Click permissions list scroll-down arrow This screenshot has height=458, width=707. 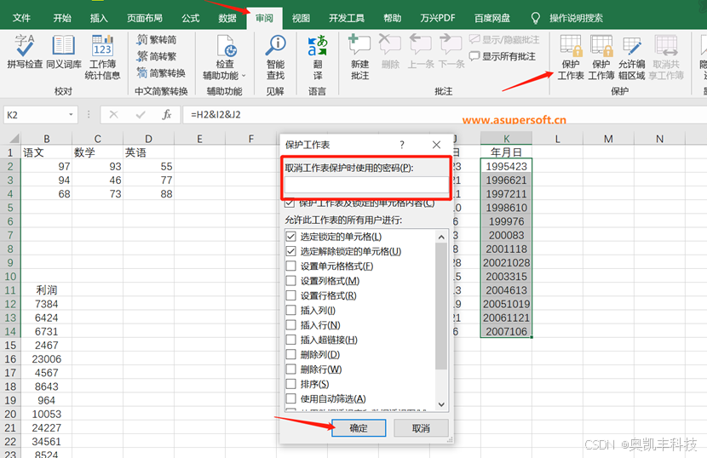point(441,404)
